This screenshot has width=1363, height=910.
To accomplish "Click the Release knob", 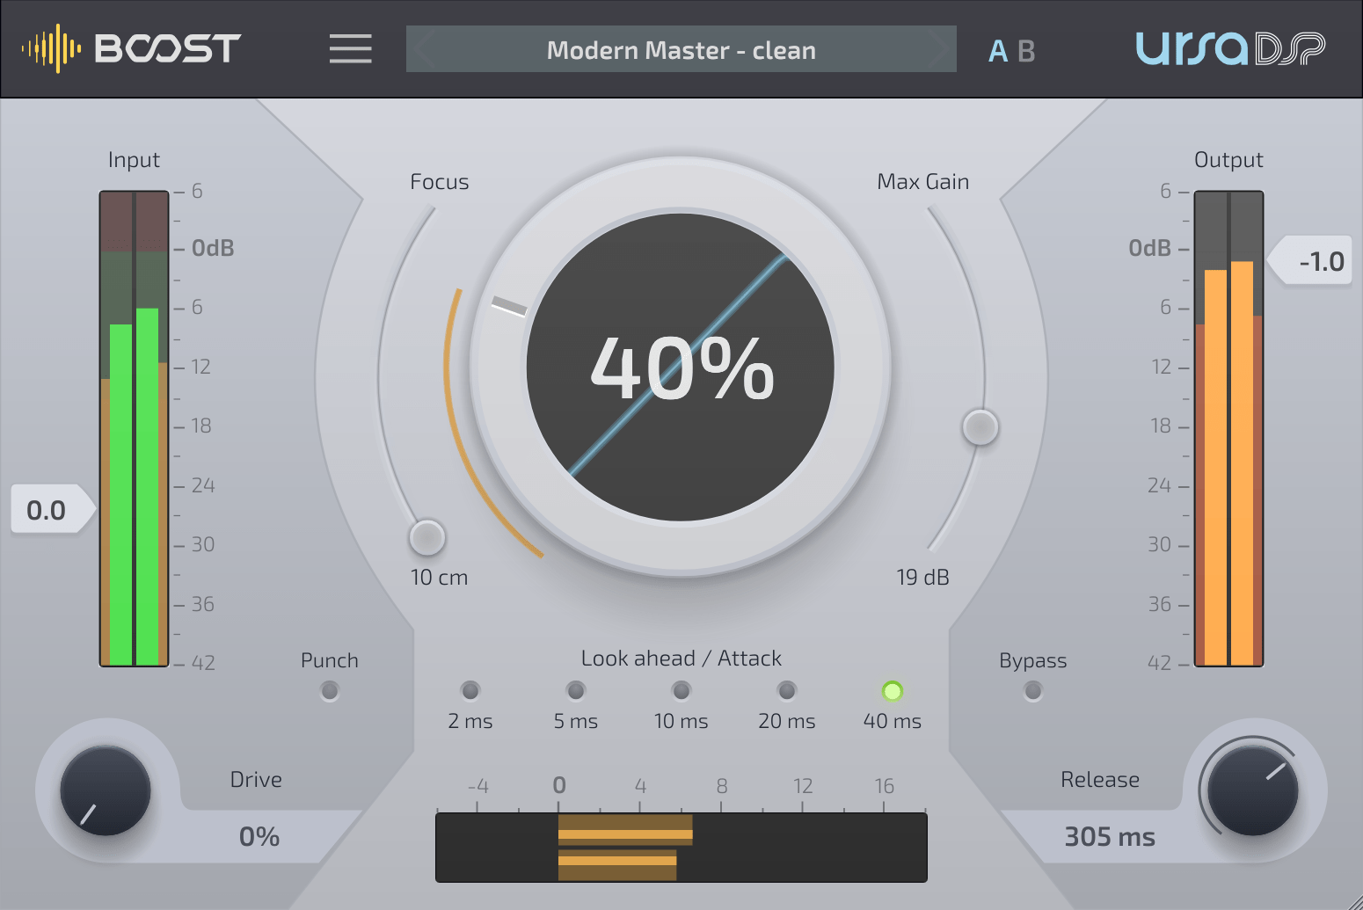I will [x=1253, y=790].
